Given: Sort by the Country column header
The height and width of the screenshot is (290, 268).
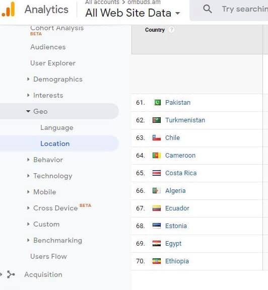Looking at the screenshot, I should pyautogui.click(x=155, y=30).
